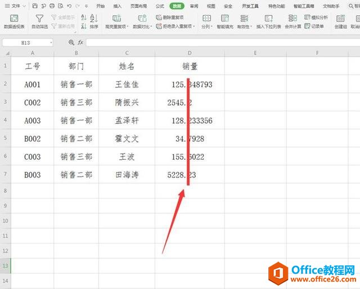Click the select-all corner of the grid
Image resolution: width=360 pixels, height=289 pixels.
coord(7,53)
